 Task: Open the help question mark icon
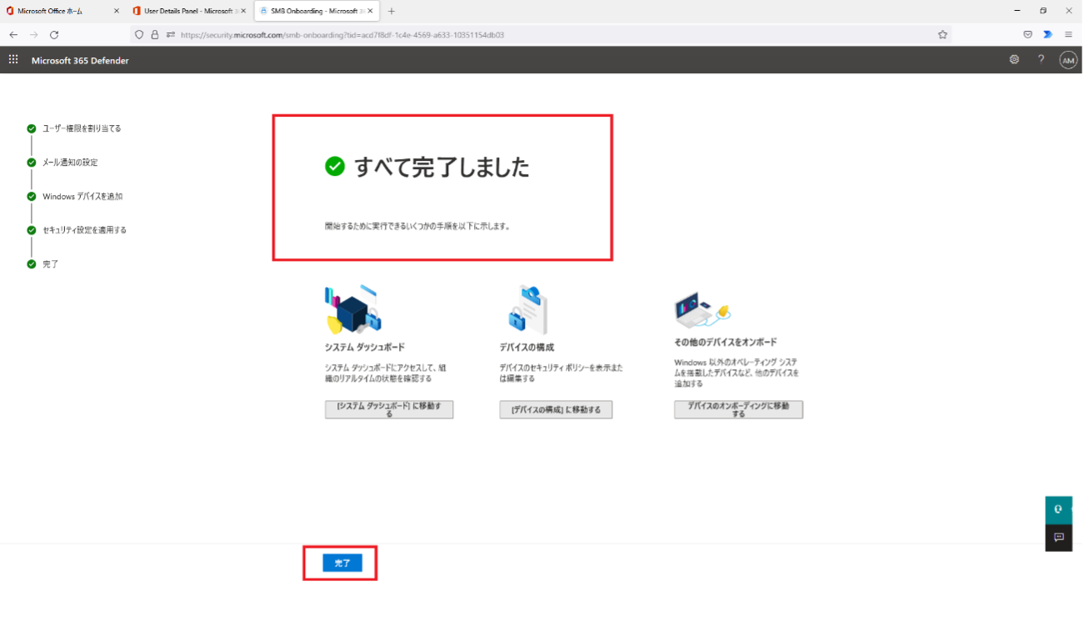coord(1041,59)
